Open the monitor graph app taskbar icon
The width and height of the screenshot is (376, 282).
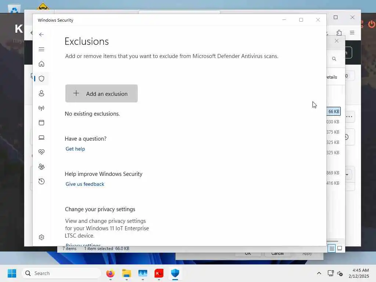tap(143, 273)
